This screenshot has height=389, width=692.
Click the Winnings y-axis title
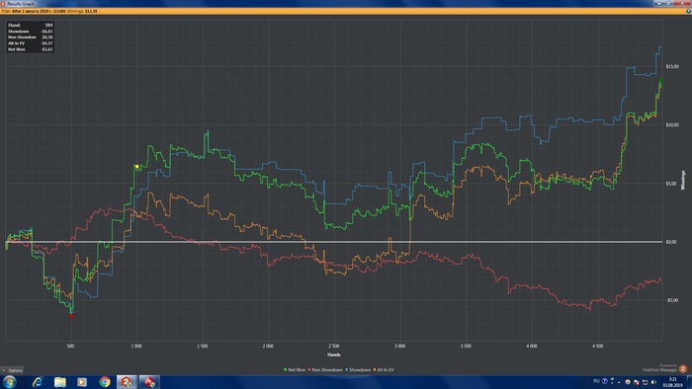point(683,180)
